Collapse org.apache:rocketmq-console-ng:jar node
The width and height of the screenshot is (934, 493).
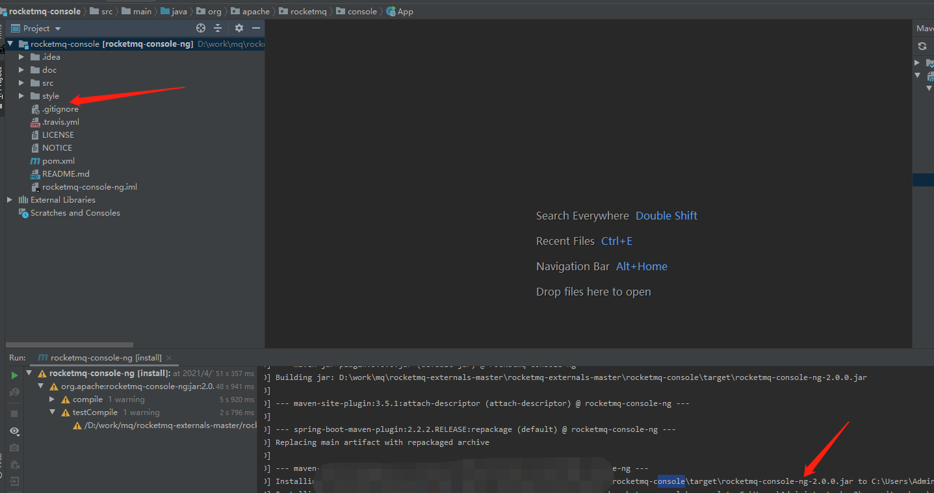[41, 386]
